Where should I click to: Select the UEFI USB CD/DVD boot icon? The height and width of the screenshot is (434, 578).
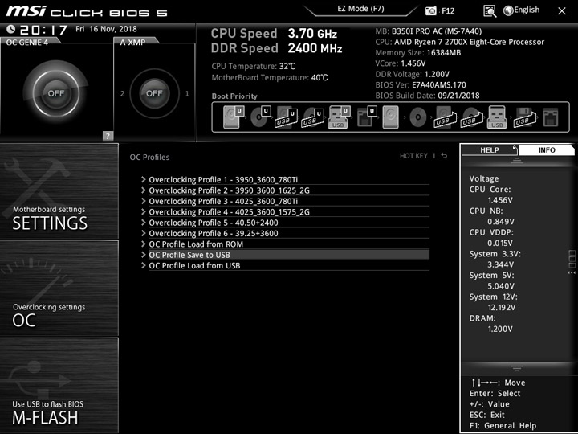coord(312,117)
